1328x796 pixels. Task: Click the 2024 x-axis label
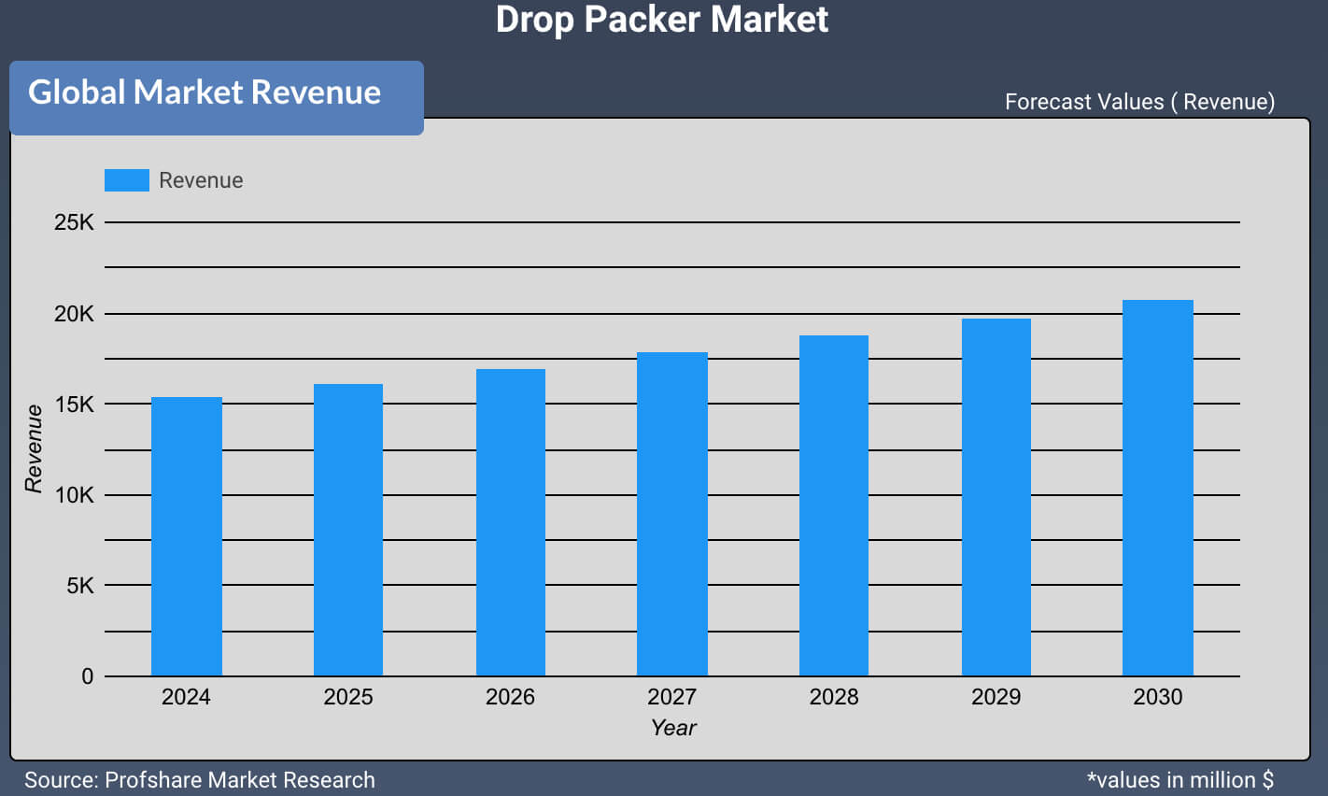[x=186, y=697]
